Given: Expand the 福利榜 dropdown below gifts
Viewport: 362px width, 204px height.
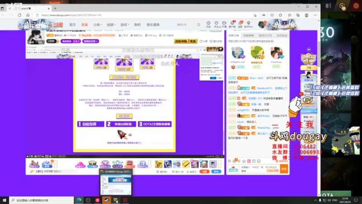Looking at the screenshot, I should tap(162, 172).
